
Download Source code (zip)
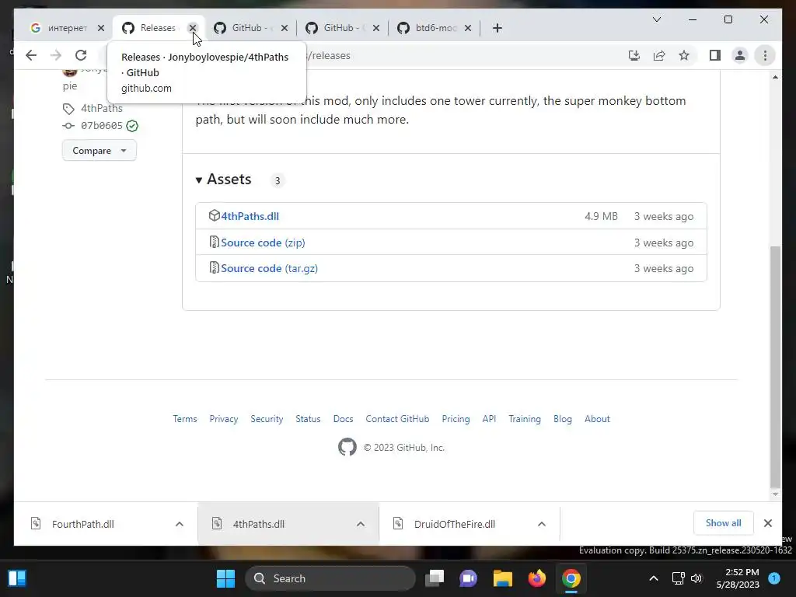263,243
